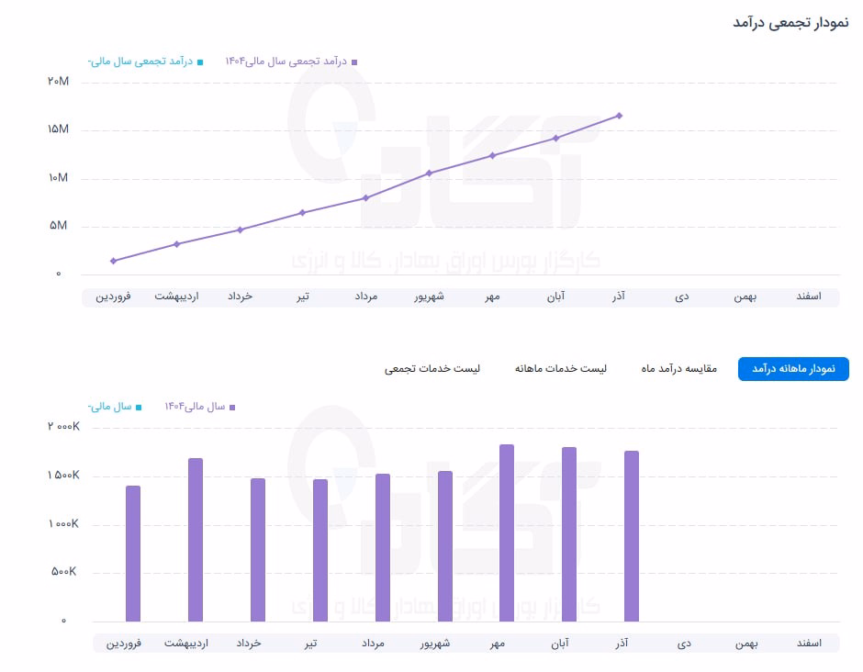863x672 pixels.
Task: Click the خرداد bar in the monthly chart
Action: (258, 550)
